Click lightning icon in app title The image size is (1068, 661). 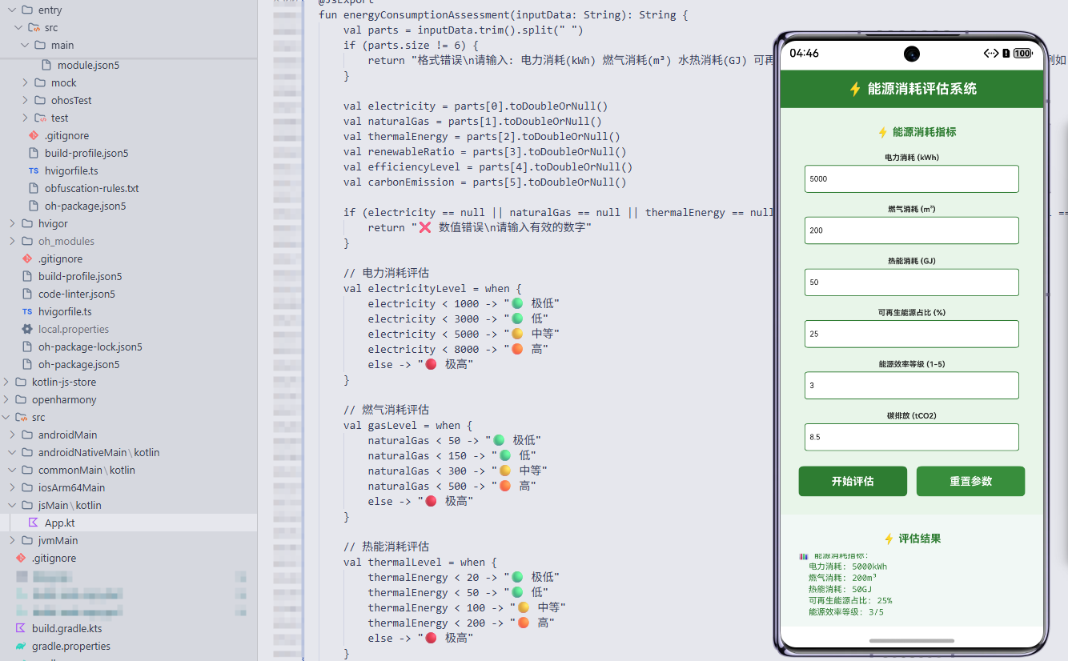pyautogui.click(x=855, y=89)
